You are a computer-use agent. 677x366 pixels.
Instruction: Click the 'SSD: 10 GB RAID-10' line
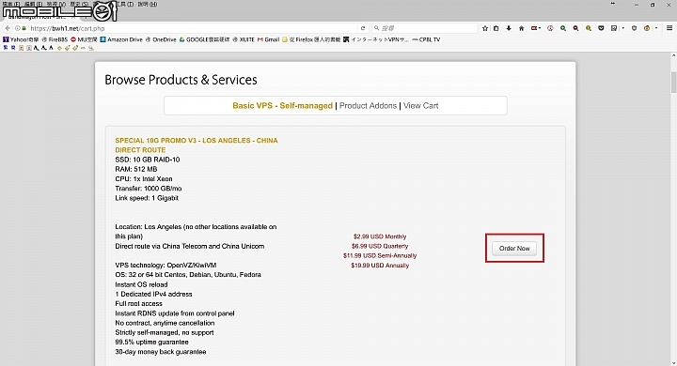pyautogui.click(x=148, y=160)
